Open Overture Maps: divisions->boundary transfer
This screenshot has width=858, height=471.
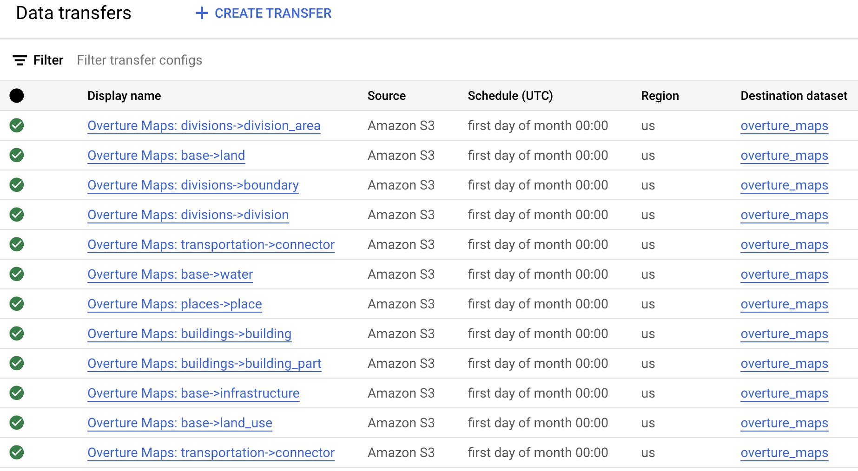coord(193,185)
